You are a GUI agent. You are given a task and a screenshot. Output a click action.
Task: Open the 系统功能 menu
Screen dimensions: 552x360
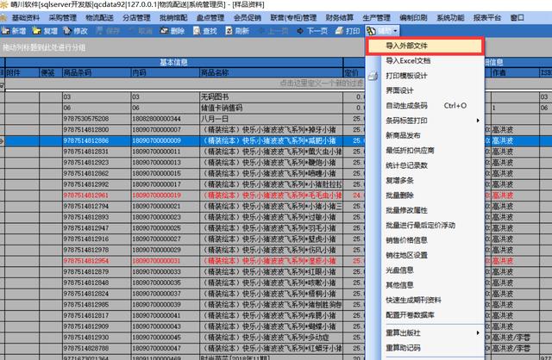pyautogui.click(x=450, y=17)
